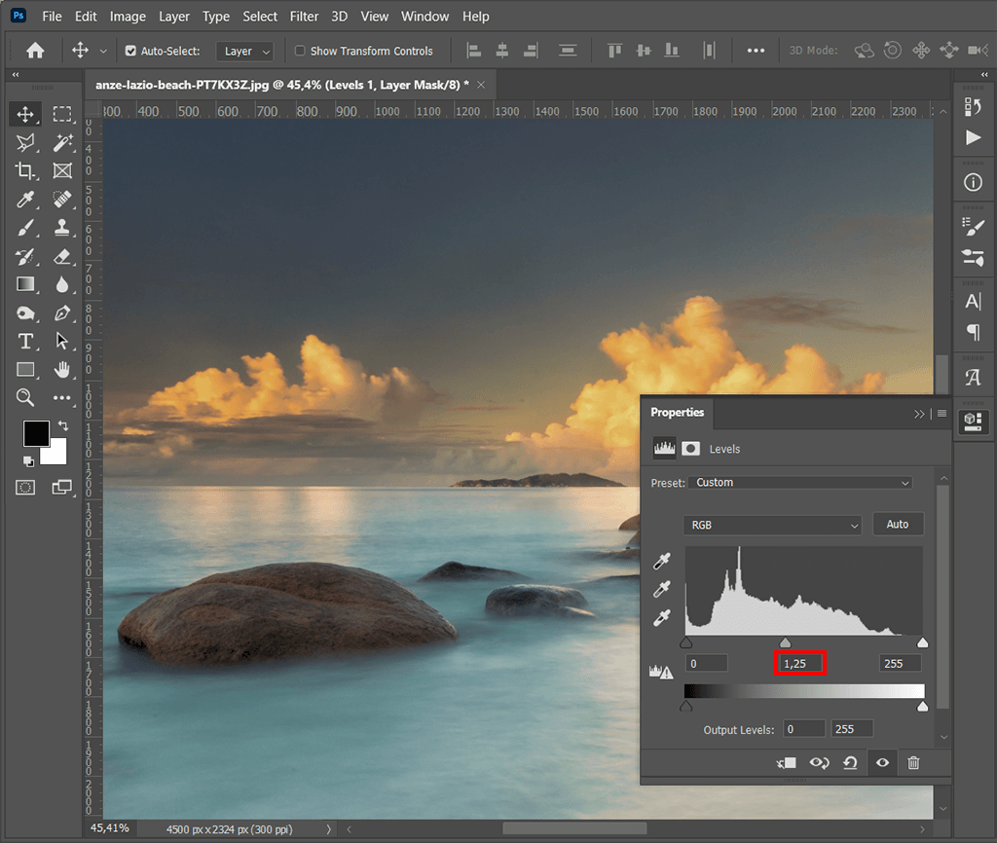
Task: Expand Move tool preset picker arrow
Action: tap(103, 52)
